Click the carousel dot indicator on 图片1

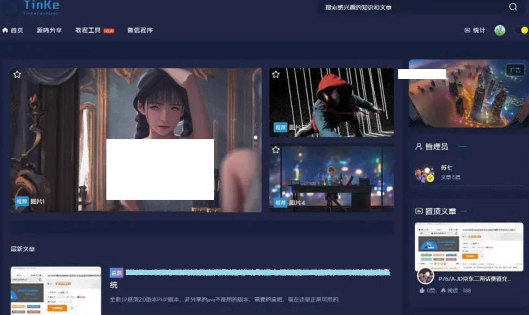[x=256, y=137]
